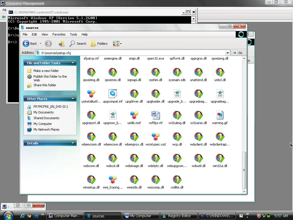Click the Back navigation button
The height and width of the screenshot is (220, 293).
click(x=29, y=44)
